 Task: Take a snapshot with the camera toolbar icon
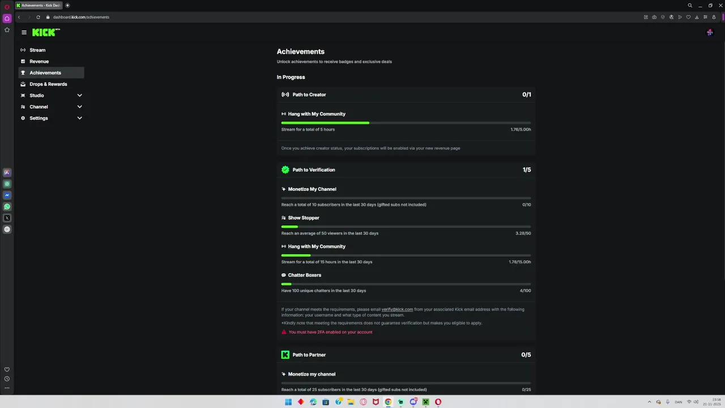(654, 17)
